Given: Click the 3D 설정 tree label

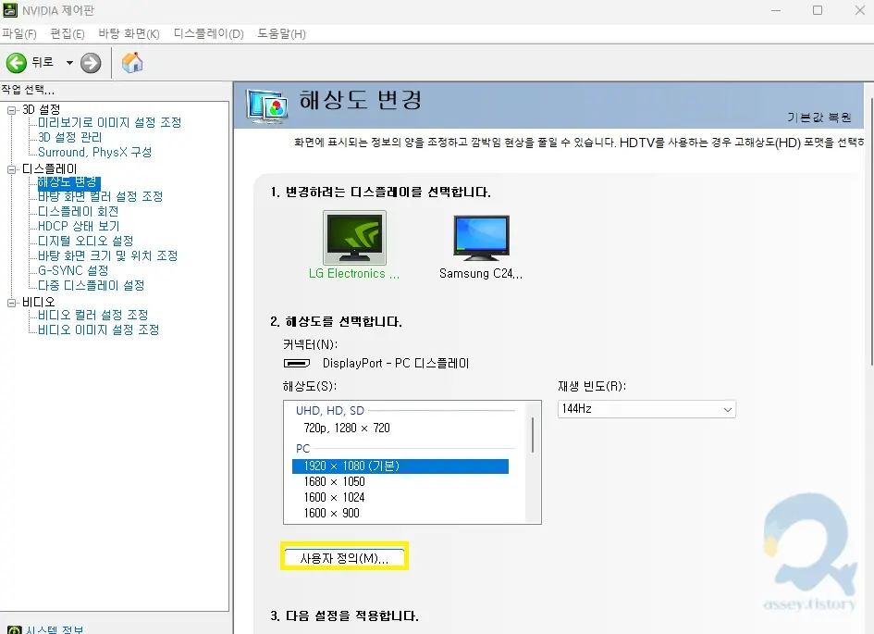Looking at the screenshot, I should pyautogui.click(x=42, y=110).
